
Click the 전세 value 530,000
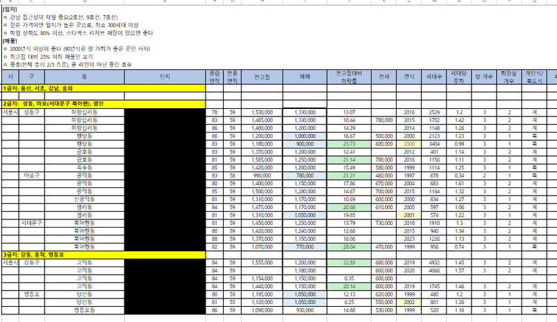(384, 310)
